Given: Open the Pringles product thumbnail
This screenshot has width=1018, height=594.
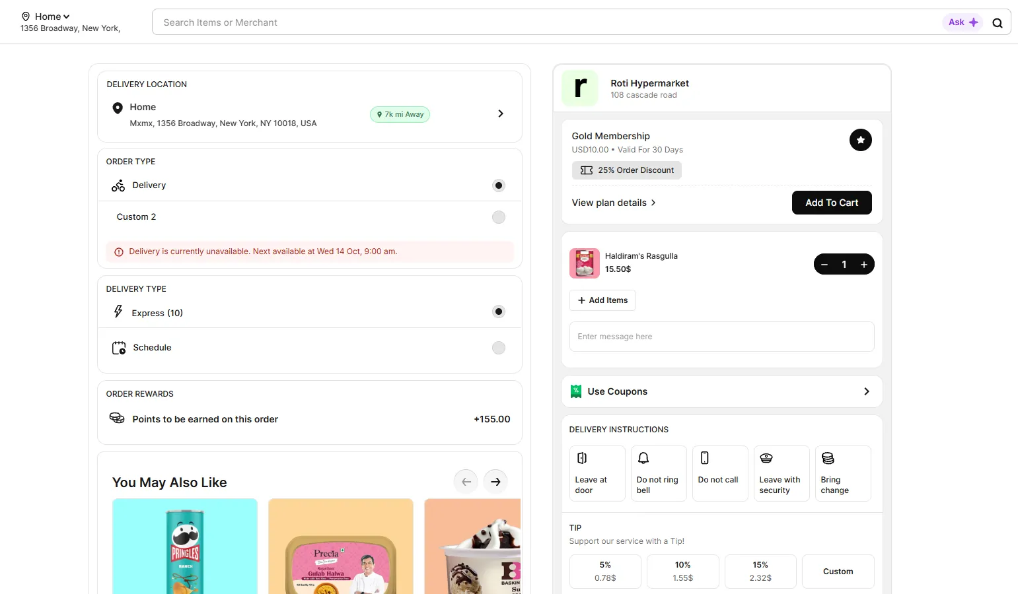Looking at the screenshot, I should click(x=185, y=546).
